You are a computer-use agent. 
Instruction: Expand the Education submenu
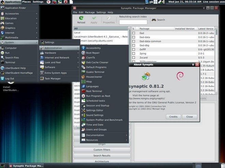pos(19,18)
